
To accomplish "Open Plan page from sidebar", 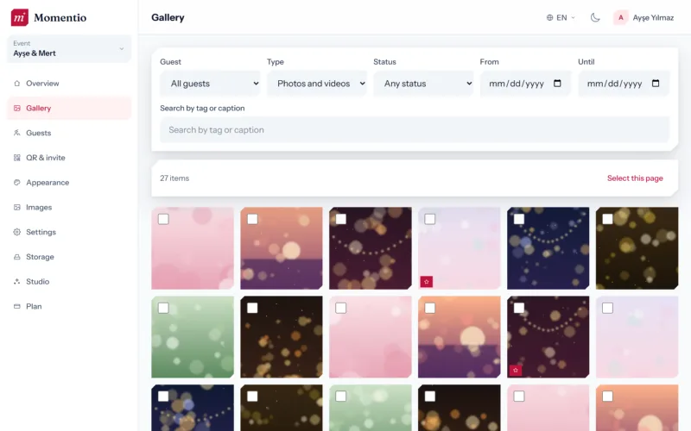I will [69, 306].
